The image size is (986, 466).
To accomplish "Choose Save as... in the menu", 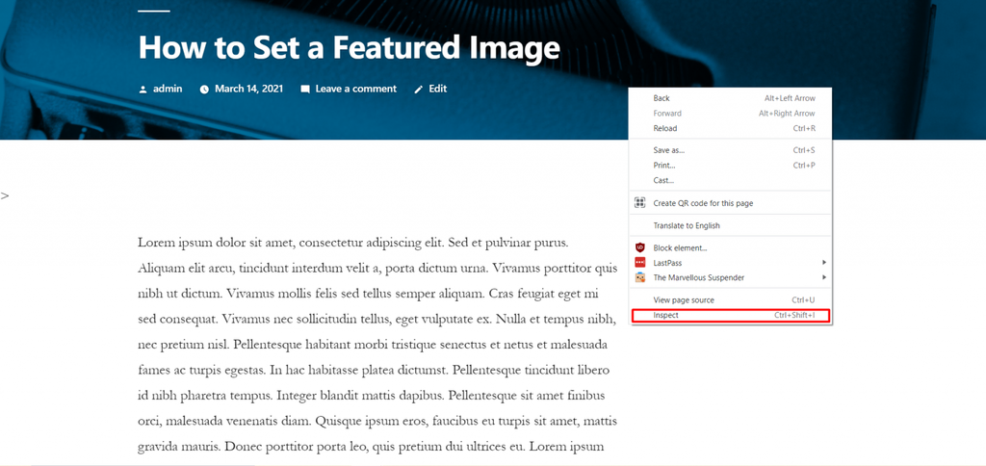I will coord(731,150).
